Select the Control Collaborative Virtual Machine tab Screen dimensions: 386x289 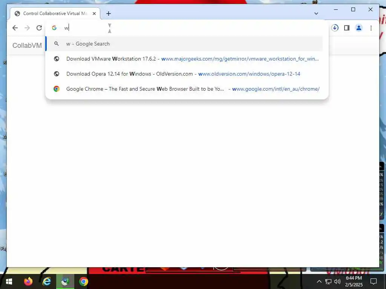[55, 14]
